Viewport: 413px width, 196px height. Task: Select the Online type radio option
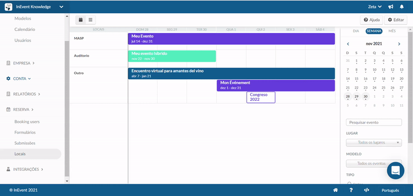coord(350,184)
